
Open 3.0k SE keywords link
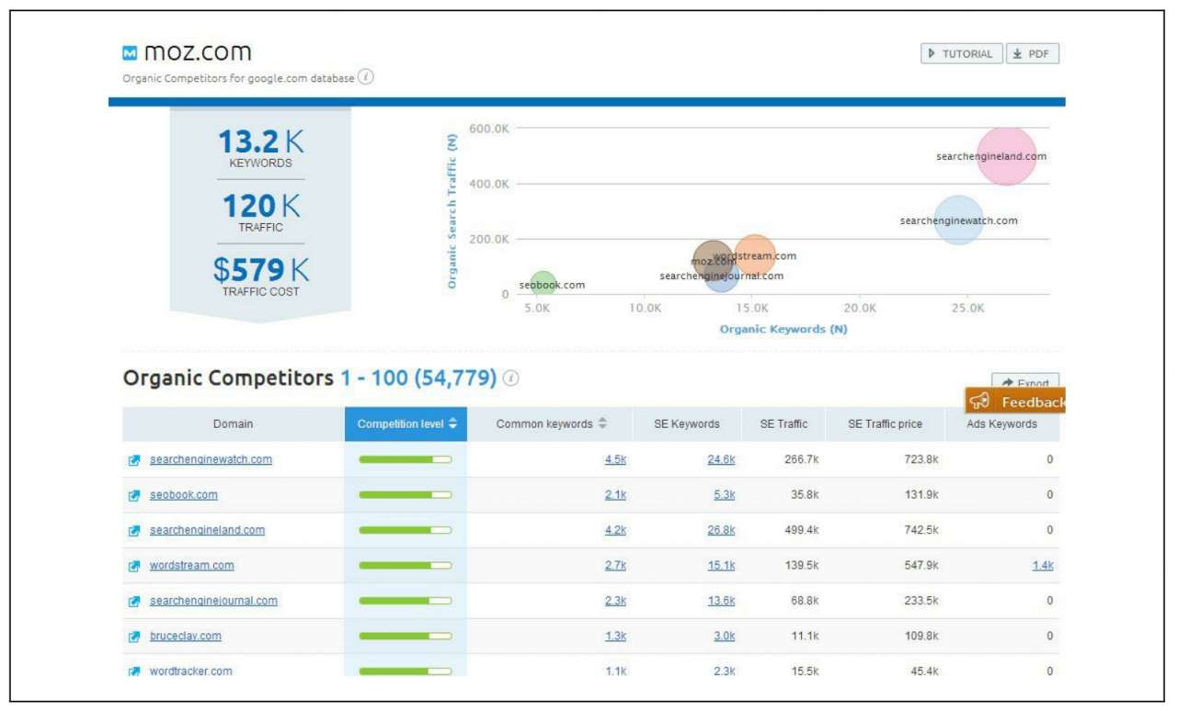coord(725,637)
